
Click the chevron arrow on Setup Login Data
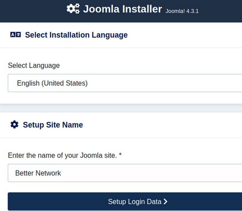point(165,202)
